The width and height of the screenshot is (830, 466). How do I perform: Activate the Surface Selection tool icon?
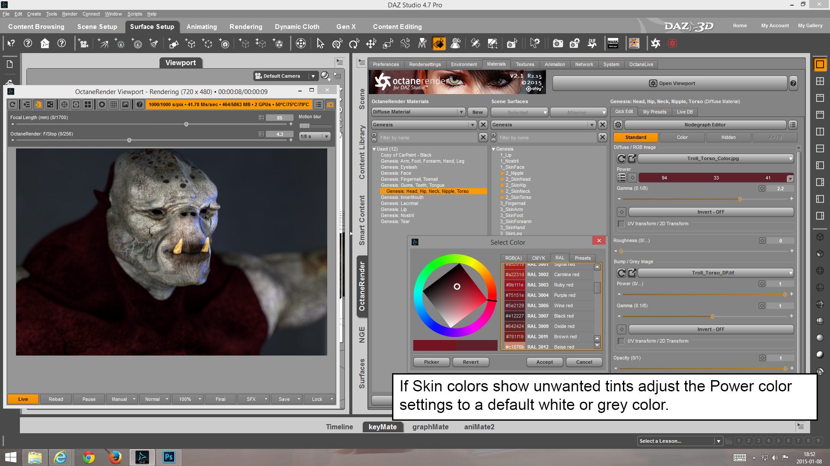tap(439, 44)
